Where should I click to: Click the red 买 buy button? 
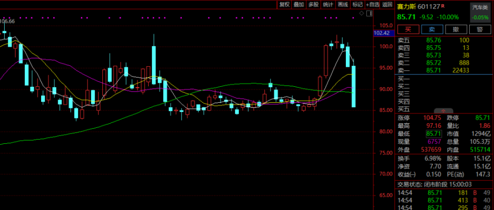408,29
